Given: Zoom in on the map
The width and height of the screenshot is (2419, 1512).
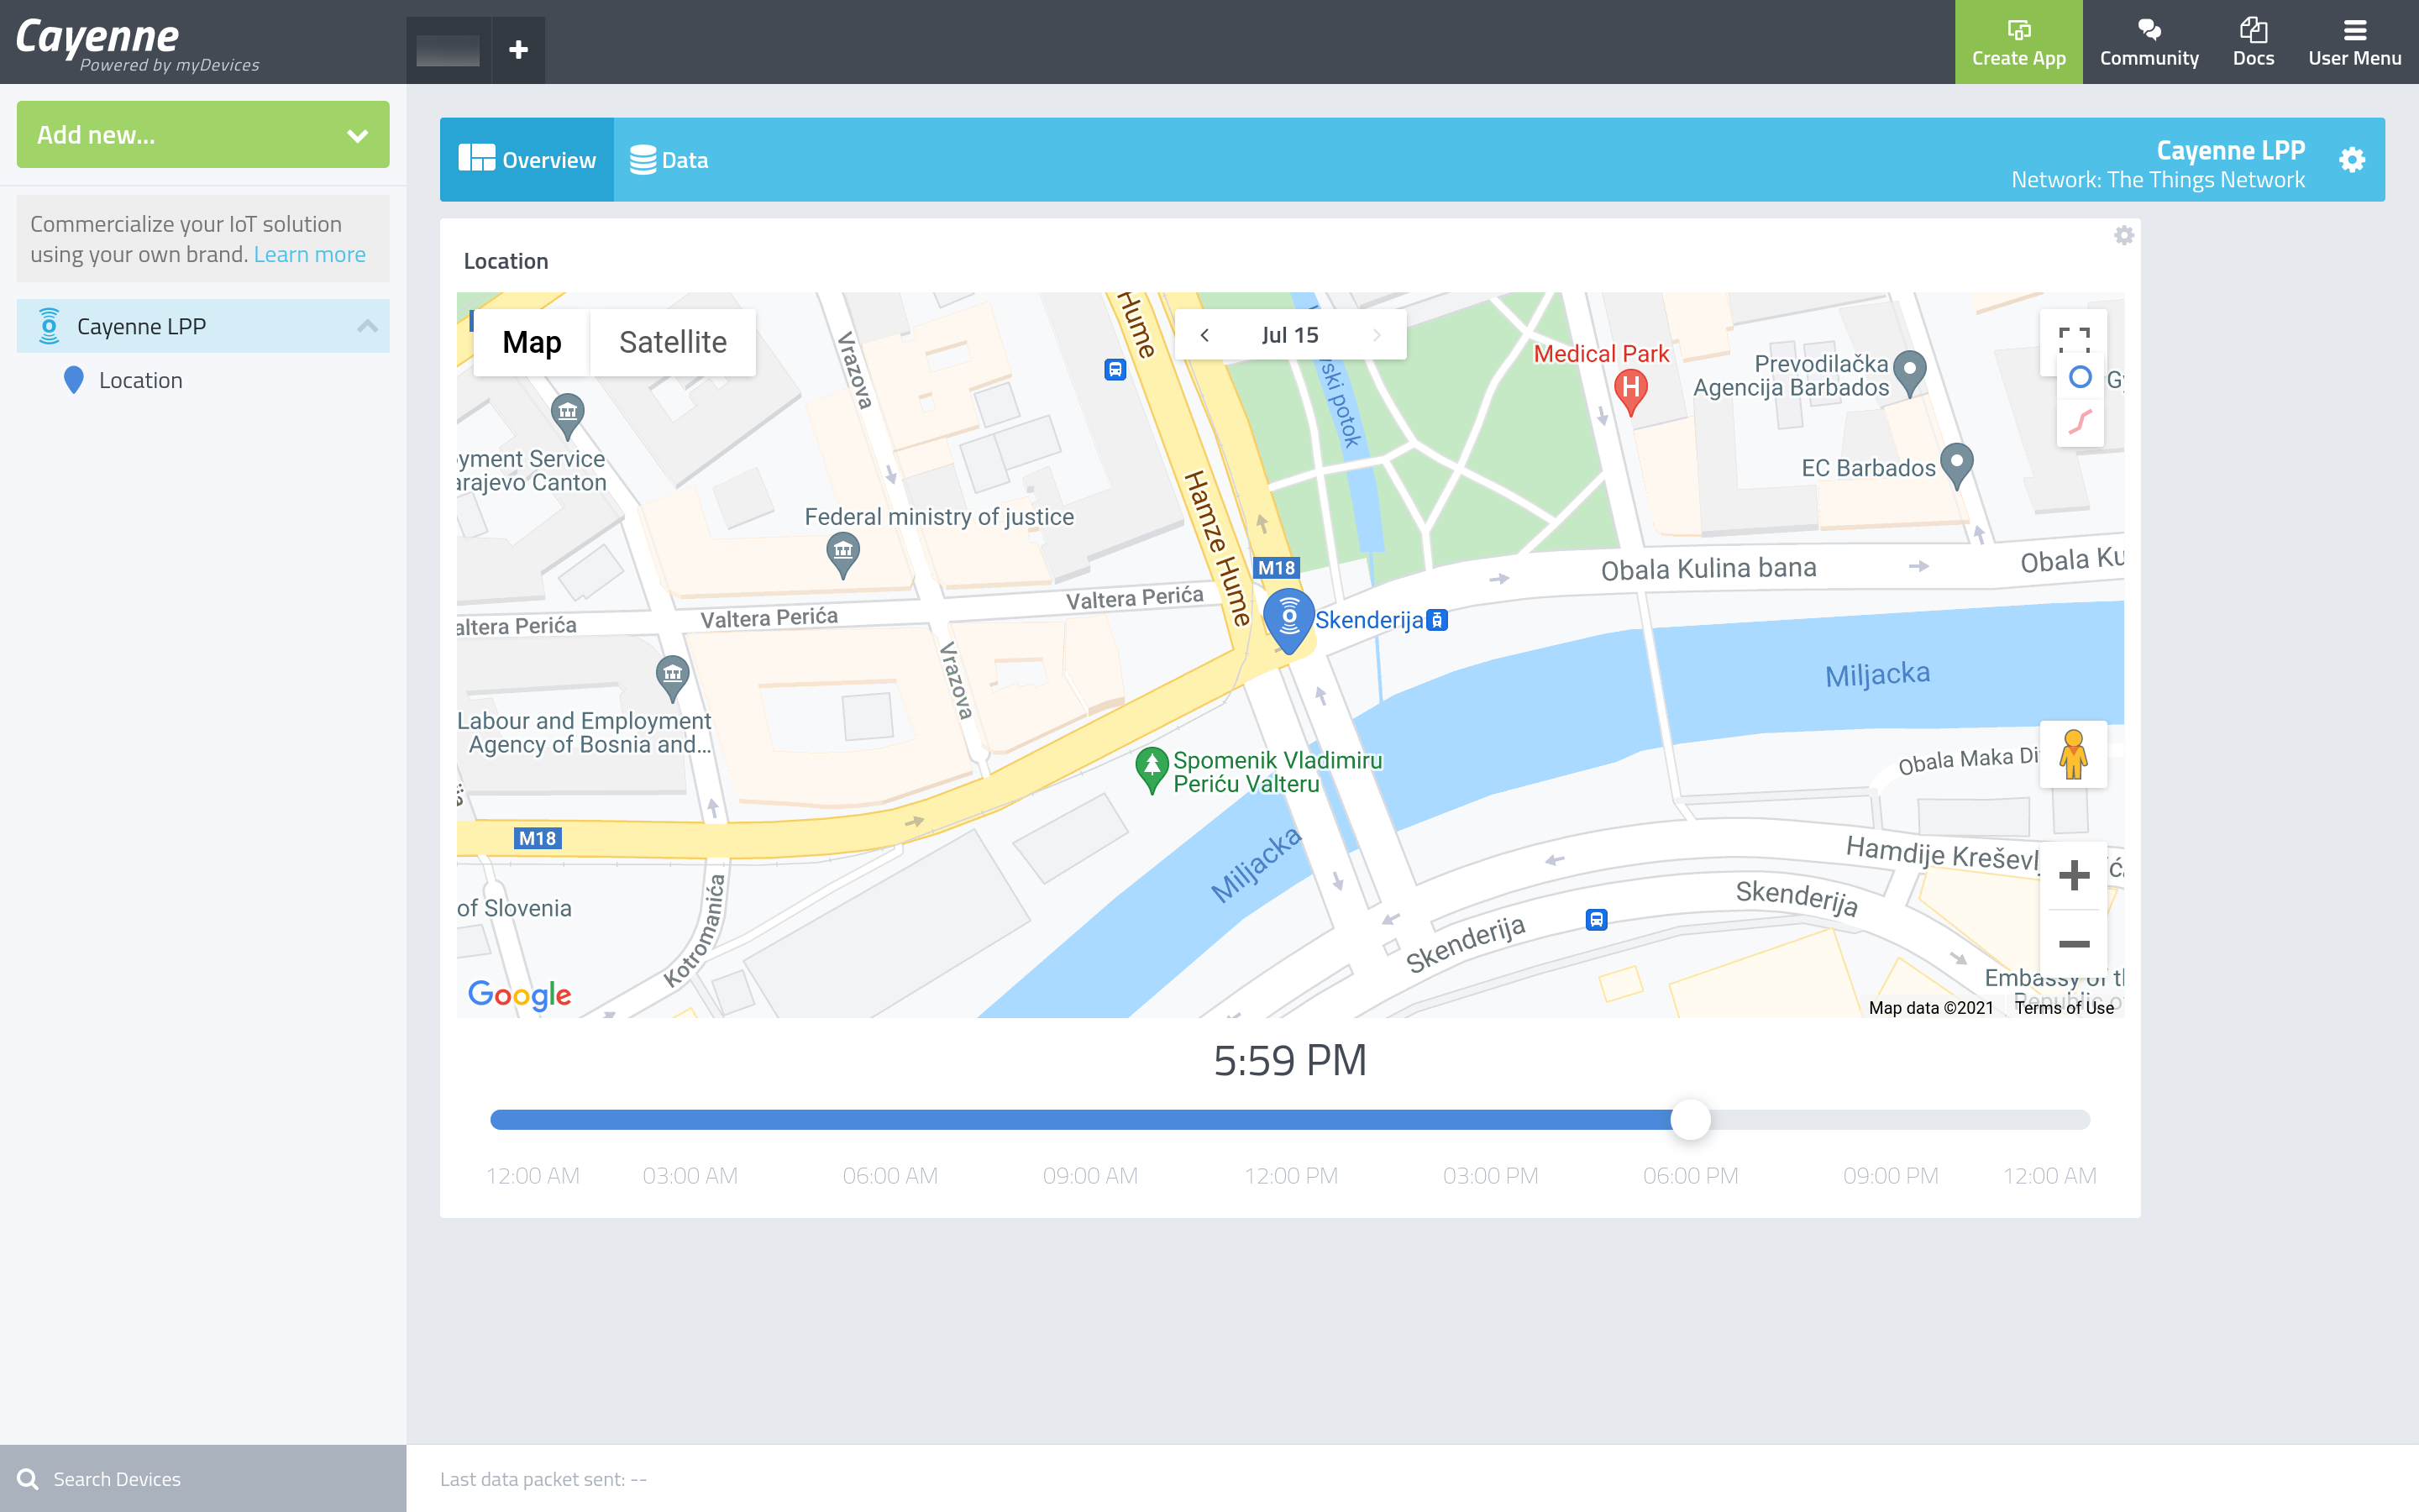Looking at the screenshot, I should tap(2075, 875).
